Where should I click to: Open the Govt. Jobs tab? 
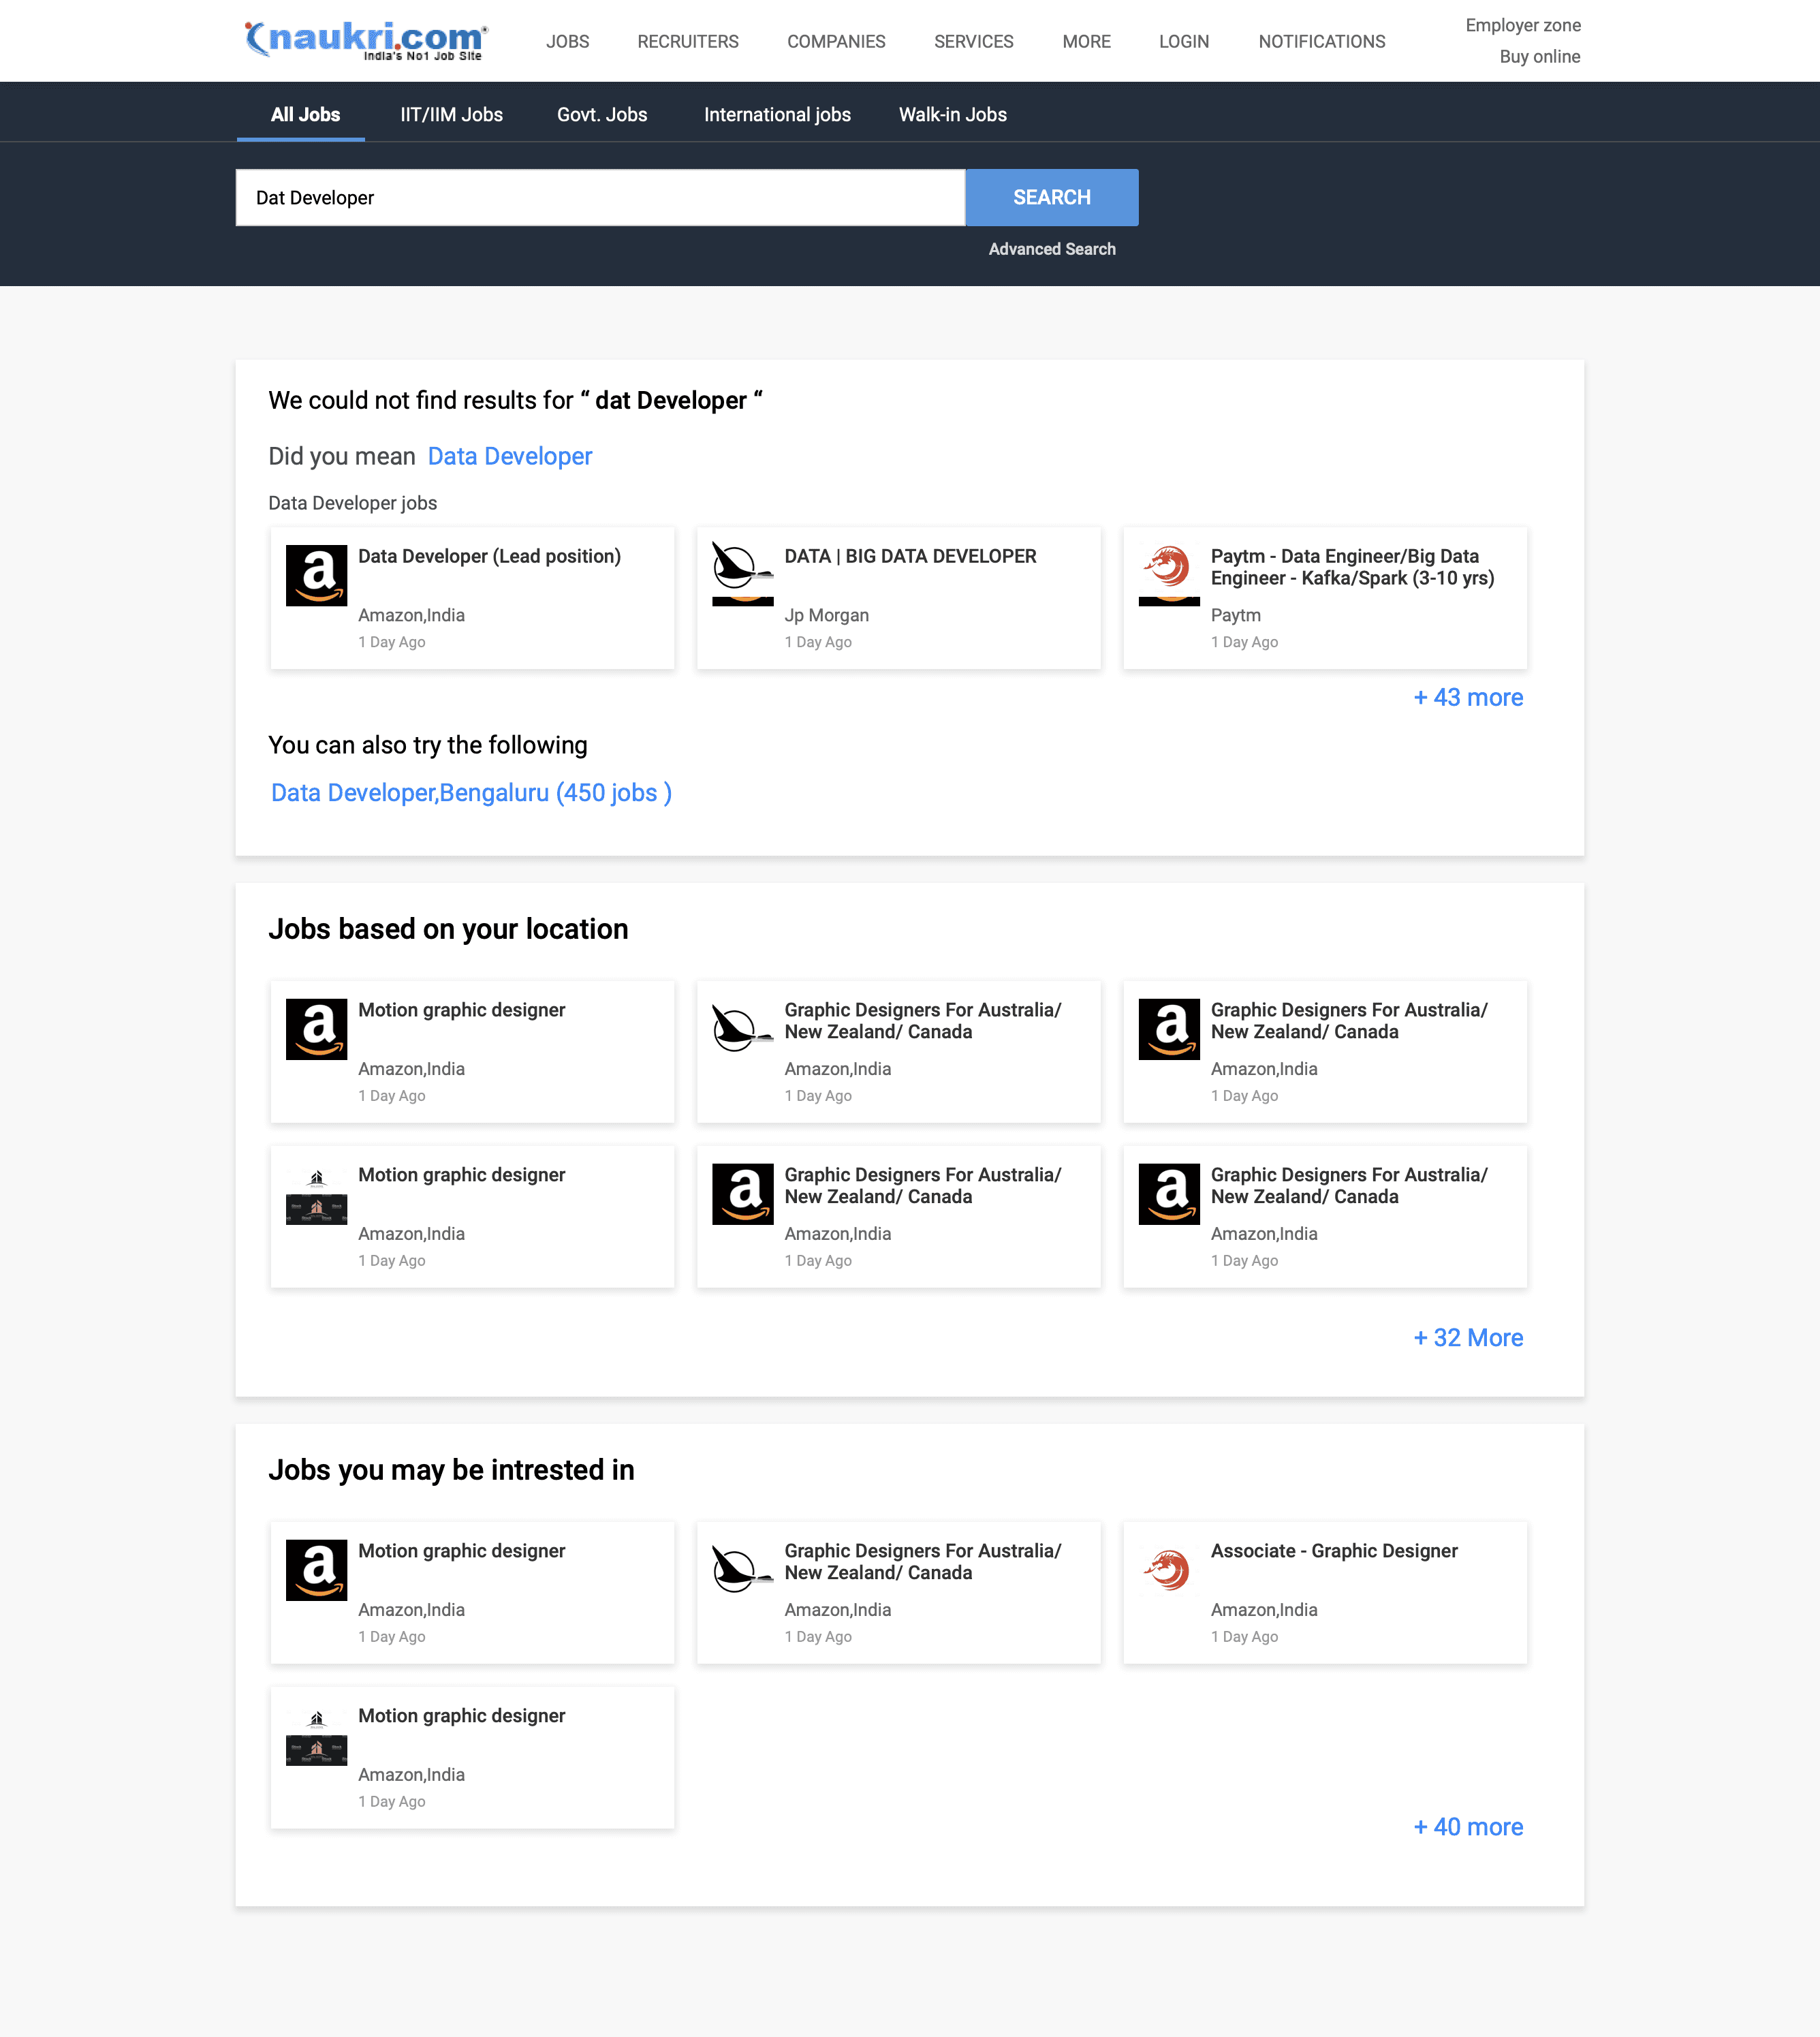tap(602, 115)
